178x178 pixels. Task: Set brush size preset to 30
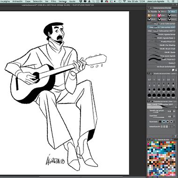click(x=173, y=90)
